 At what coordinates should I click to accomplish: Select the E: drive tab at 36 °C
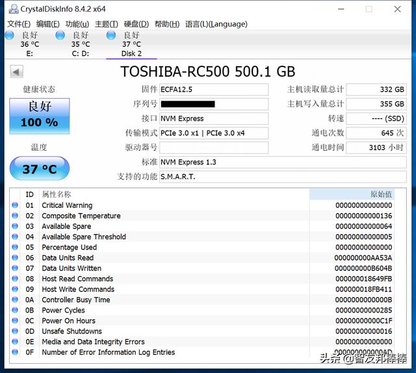tap(30, 44)
